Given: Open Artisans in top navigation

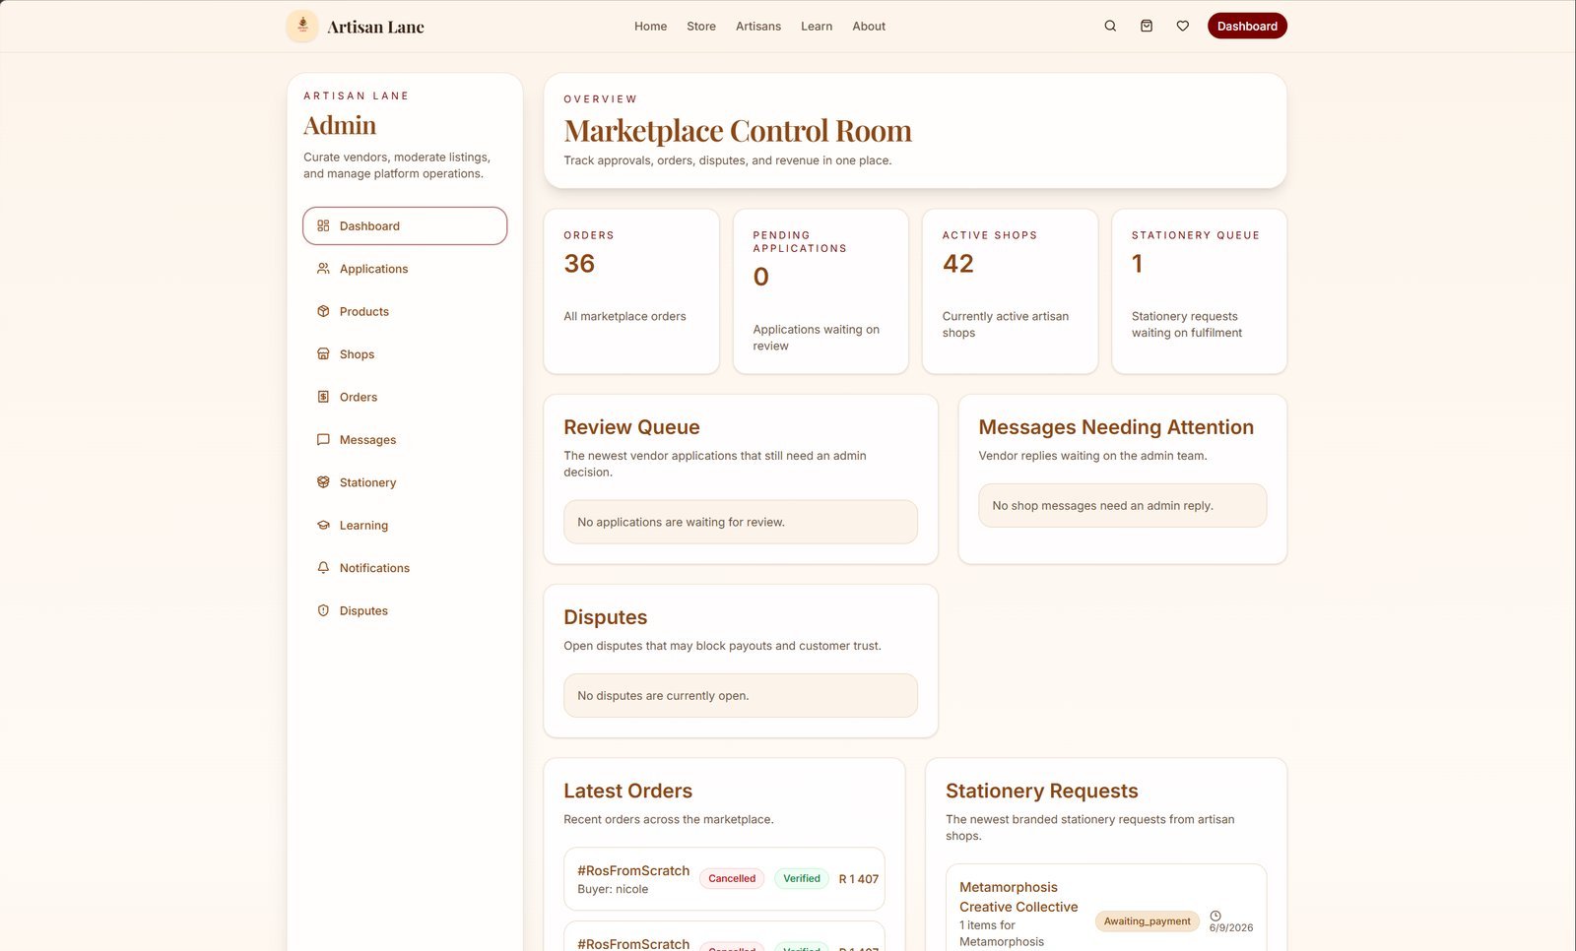Looking at the screenshot, I should 758,27.
